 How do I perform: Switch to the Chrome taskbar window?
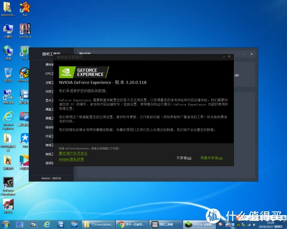tap(132, 224)
